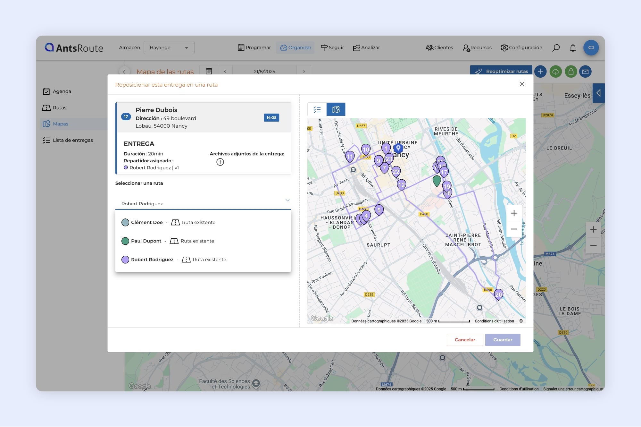Open the Programar menu tab

click(254, 47)
